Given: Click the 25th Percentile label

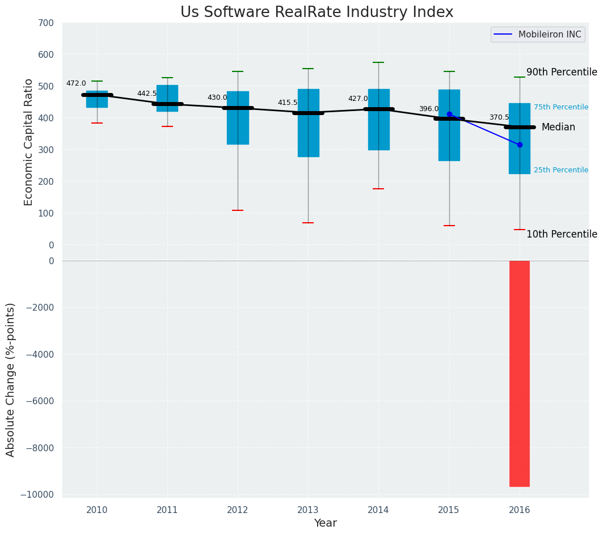Looking at the screenshot, I should (561, 170).
